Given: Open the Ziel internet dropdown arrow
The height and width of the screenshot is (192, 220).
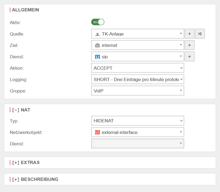Looking at the screenshot, I should coord(181,45).
